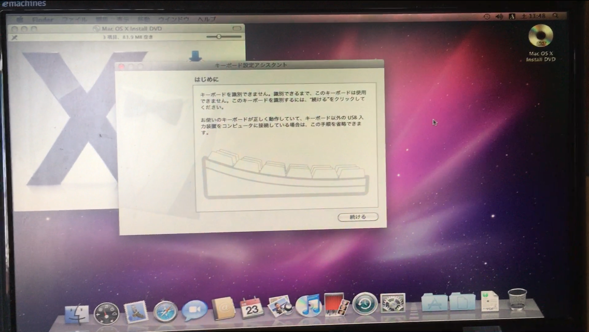589x332 pixels.
Task: Open the Apple menu
Action: pyautogui.click(x=20, y=19)
